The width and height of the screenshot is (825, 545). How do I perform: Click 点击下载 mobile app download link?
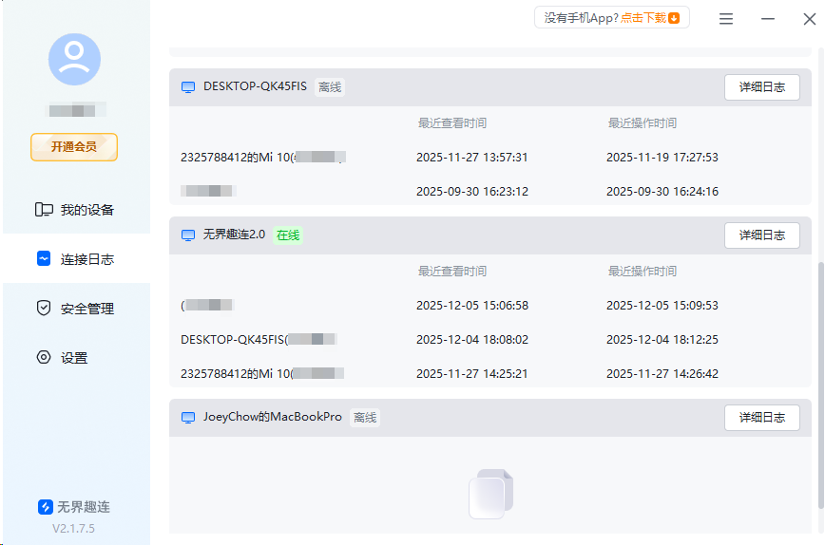pyautogui.click(x=650, y=18)
